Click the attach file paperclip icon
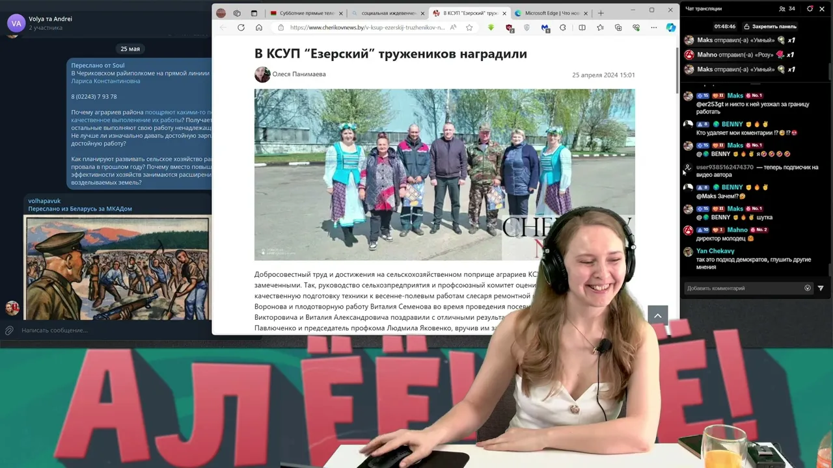This screenshot has height=468, width=833. coord(9,330)
